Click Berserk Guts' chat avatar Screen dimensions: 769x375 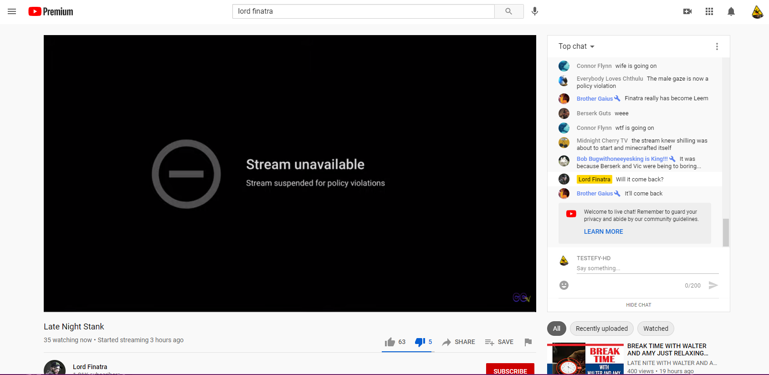pos(564,113)
